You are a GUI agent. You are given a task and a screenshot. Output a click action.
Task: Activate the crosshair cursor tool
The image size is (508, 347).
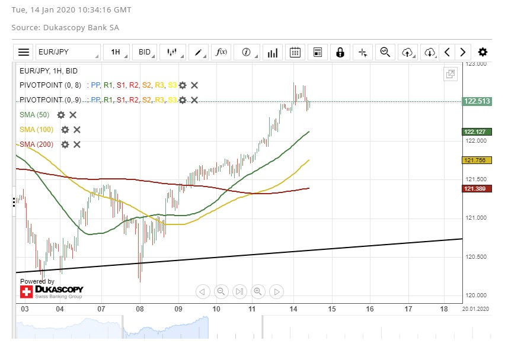click(362, 52)
